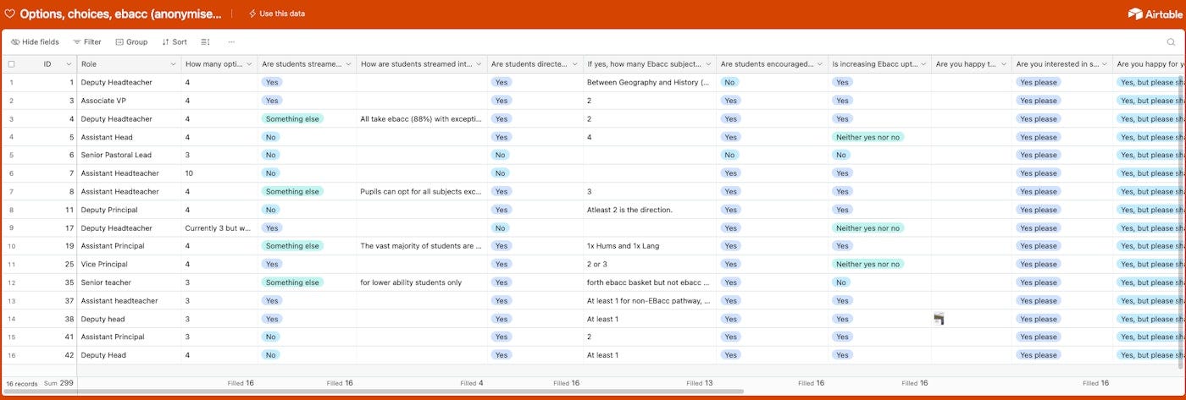
Task: Click Hide fields button
Action: click(35, 41)
